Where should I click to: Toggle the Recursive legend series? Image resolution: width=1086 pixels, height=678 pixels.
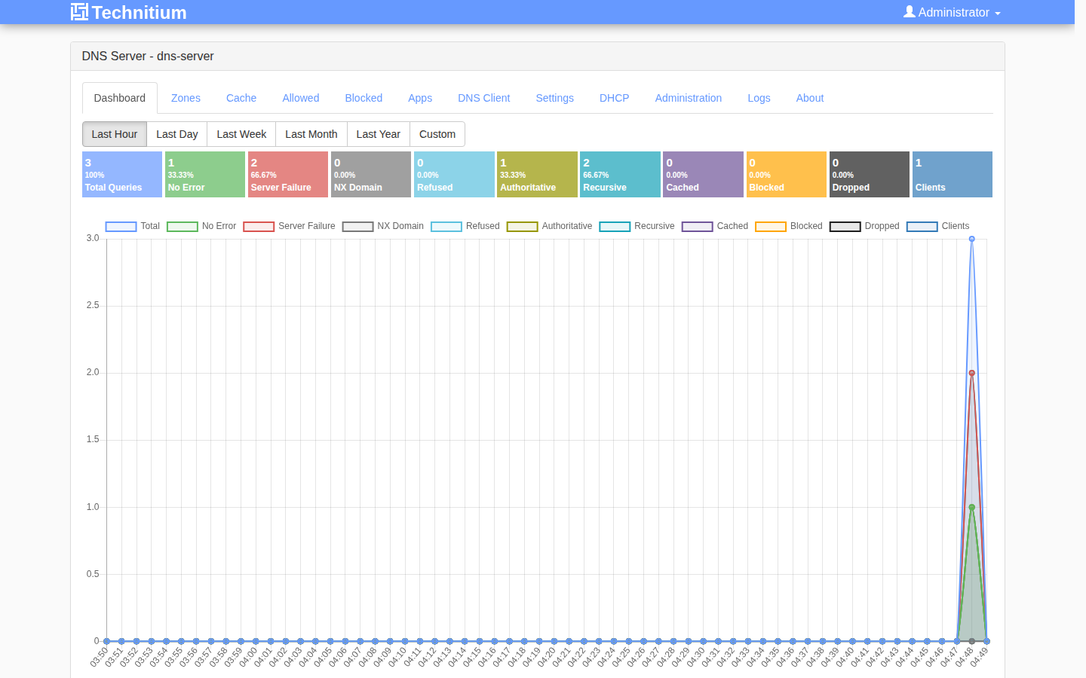tap(637, 226)
